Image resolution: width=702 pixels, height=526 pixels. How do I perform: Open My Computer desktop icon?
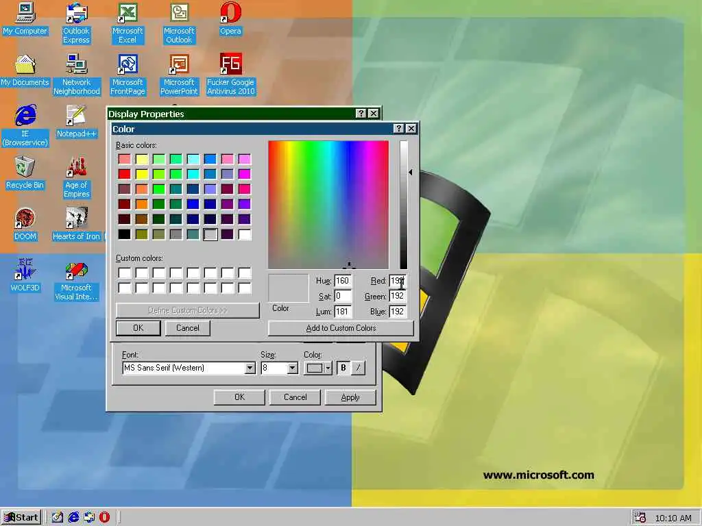click(x=25, y=18)
